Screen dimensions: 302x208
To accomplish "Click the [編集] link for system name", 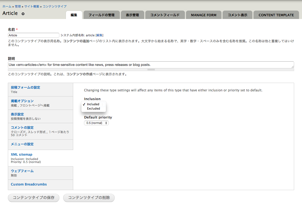I will tap(99, 35).
